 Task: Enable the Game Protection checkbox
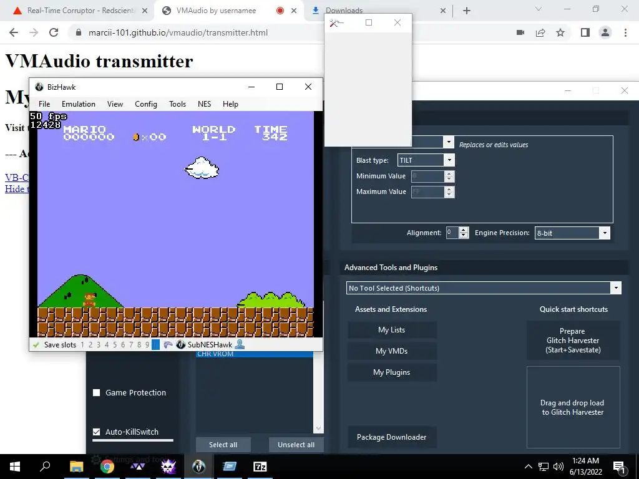(97, 393)
